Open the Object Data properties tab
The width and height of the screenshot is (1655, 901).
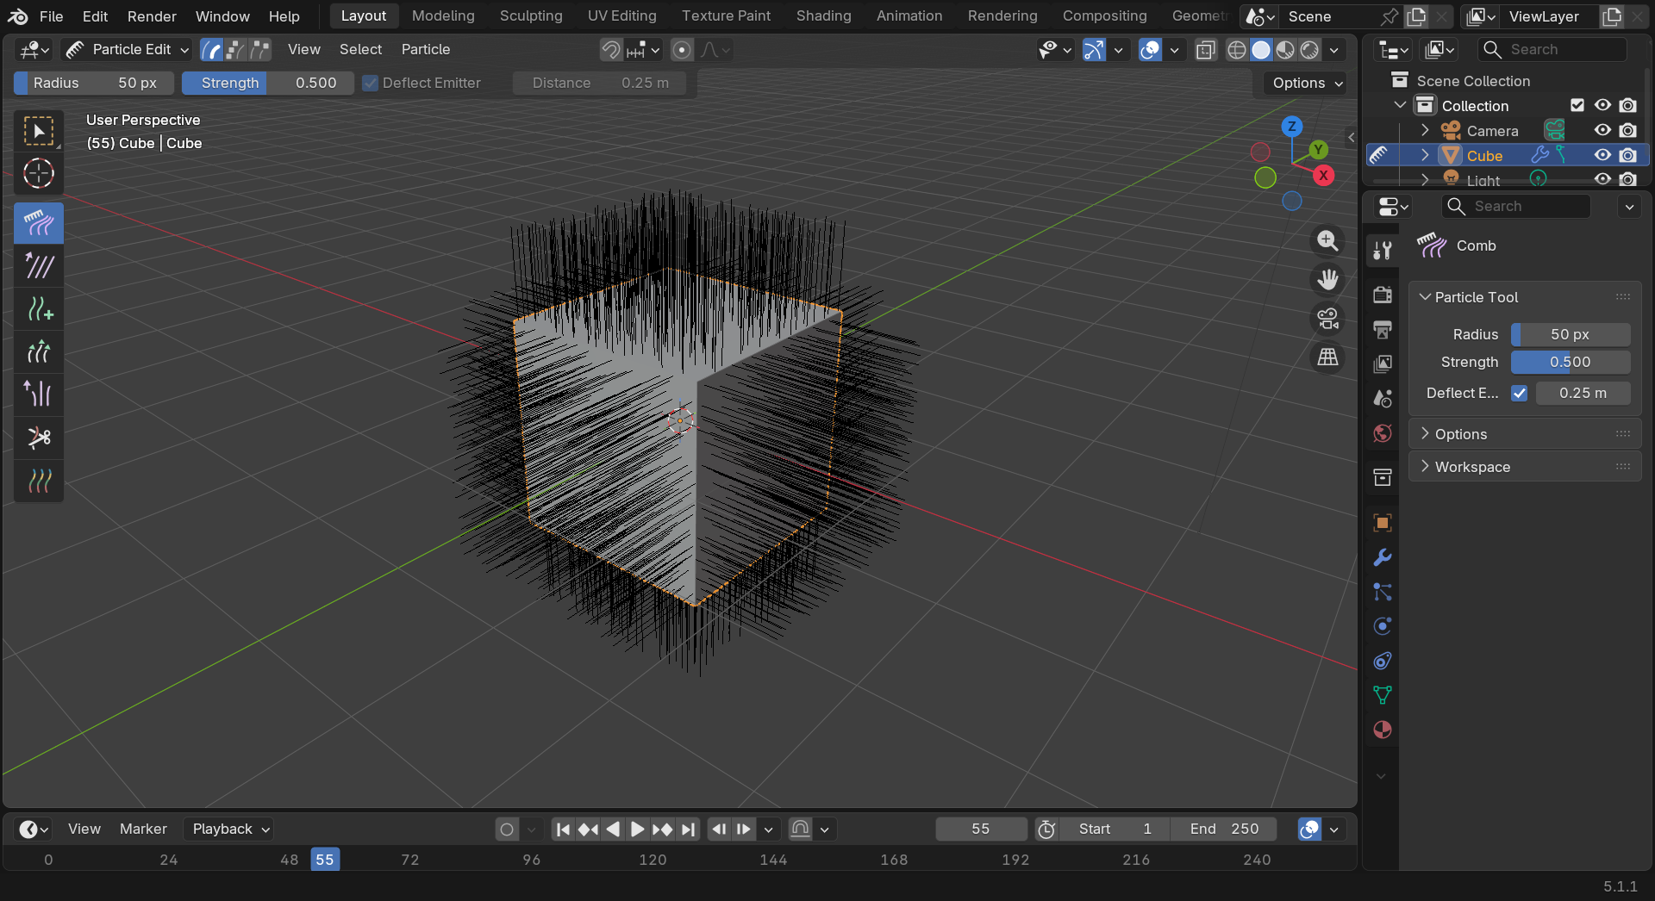tap(1383, 695)
